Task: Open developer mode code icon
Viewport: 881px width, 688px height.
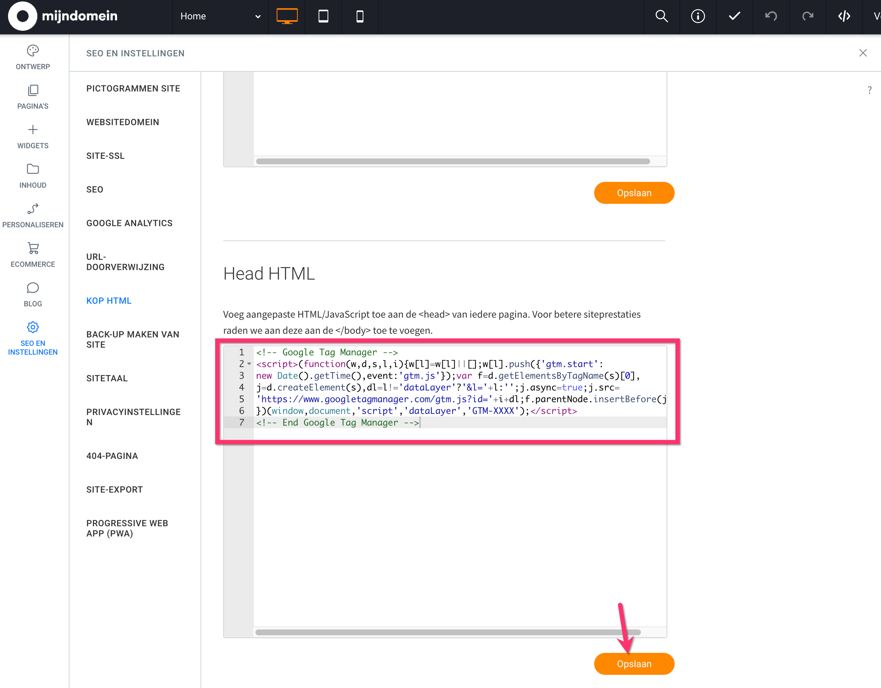Action: [x=844, y=16]
